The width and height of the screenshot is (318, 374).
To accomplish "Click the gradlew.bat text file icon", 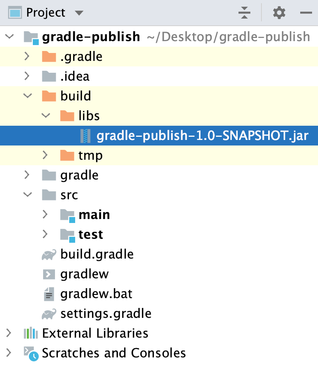I will point(49,294).
